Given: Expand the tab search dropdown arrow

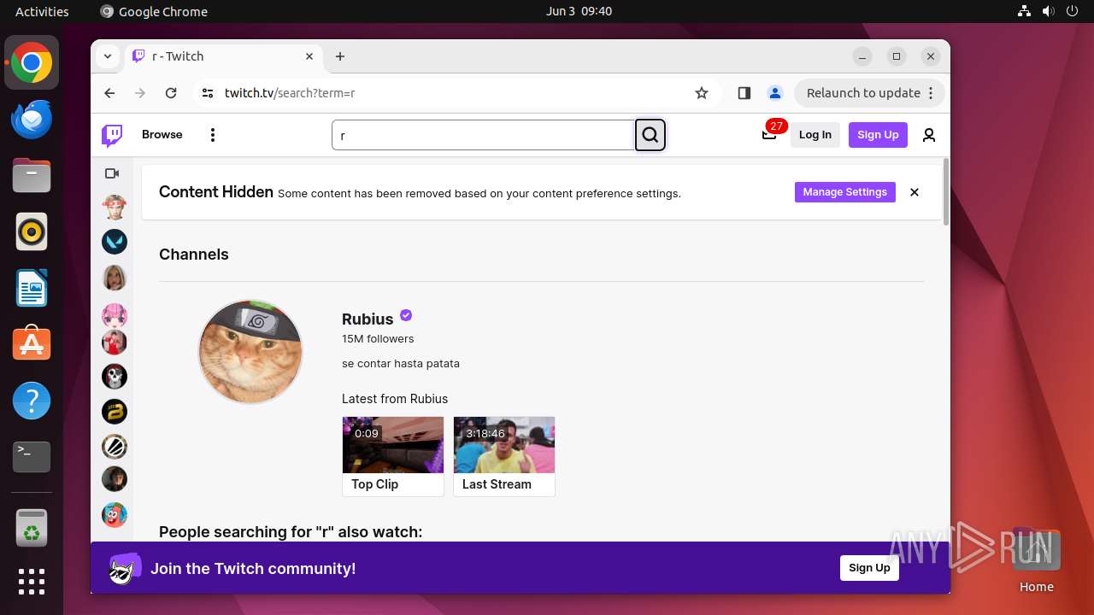Looking at the screenshot, I should click(x=108, y=56).
